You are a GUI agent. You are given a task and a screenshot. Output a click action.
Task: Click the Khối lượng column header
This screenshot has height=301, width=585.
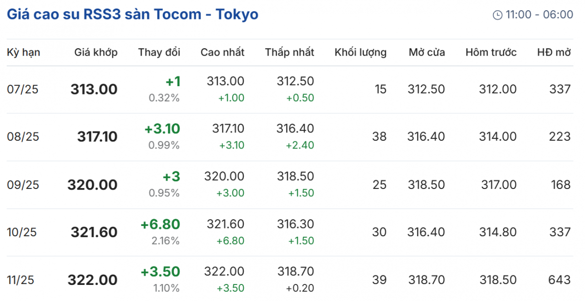click(x=360, y=53)
